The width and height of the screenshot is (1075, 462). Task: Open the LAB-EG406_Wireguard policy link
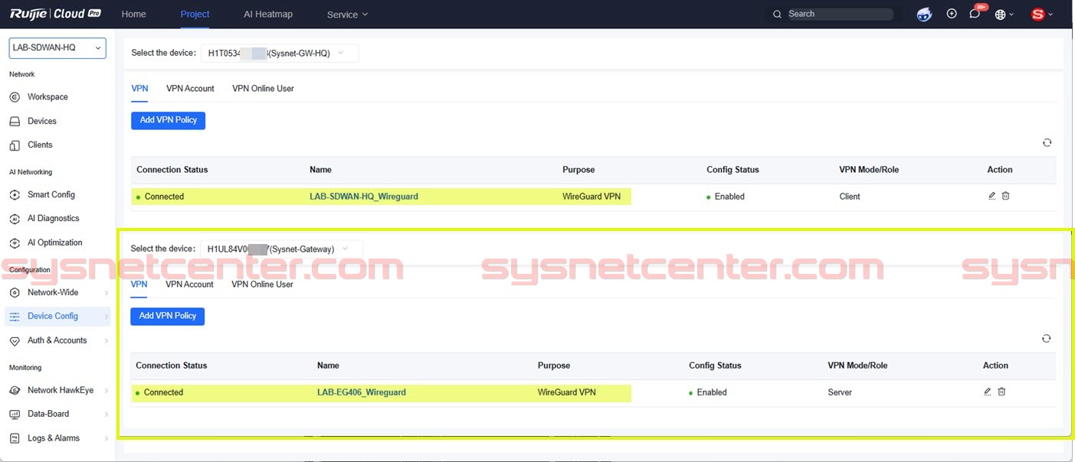point(361,392)
